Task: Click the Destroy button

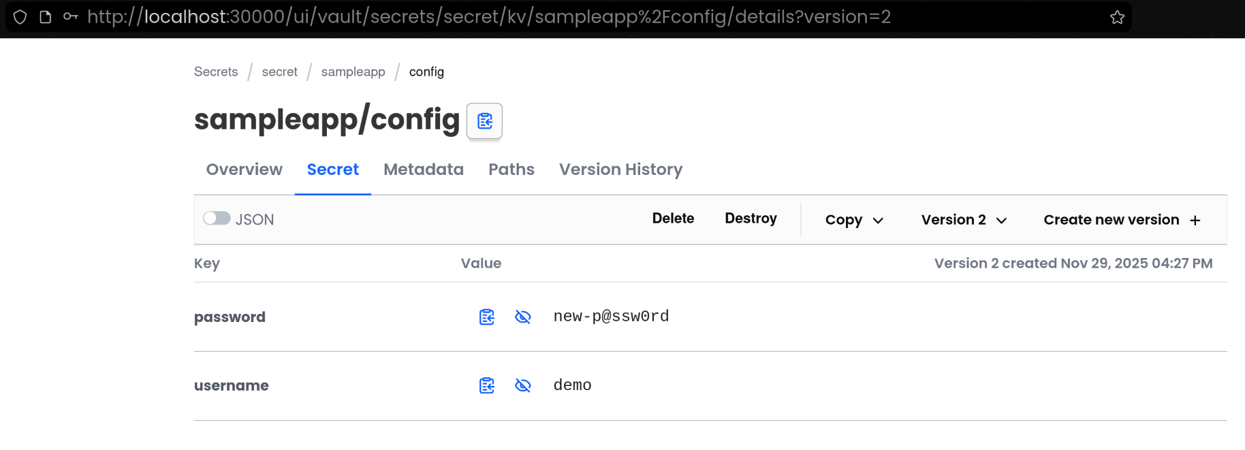Action: 751,219
